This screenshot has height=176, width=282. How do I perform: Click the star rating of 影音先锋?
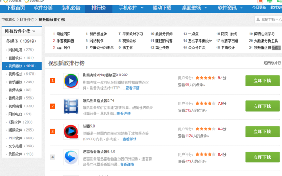click(x=206, y=78)
